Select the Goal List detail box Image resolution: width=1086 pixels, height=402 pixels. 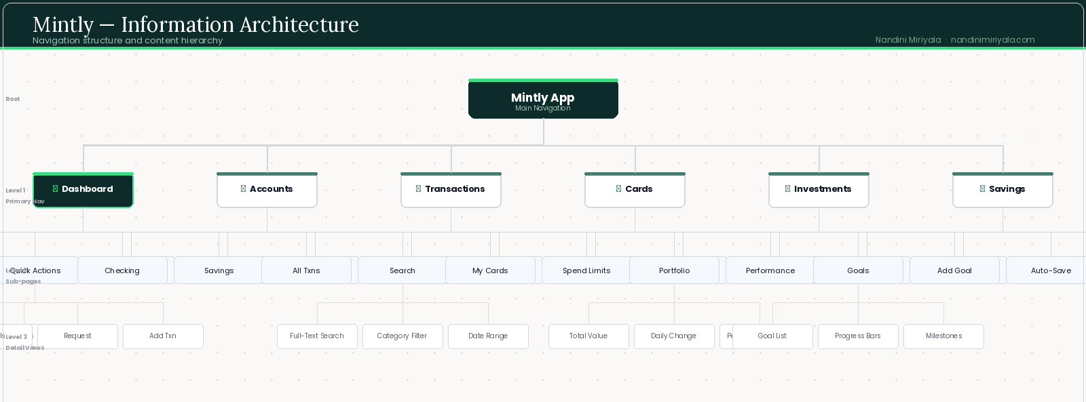pos(772,336)
